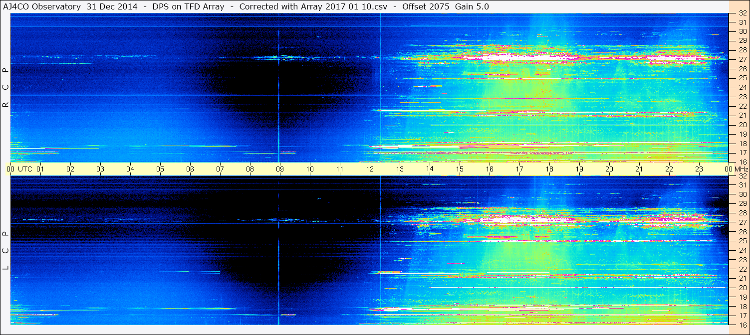
Task: Click 19 MHz label on LCP panel scale
Action: tap(743, 297)
